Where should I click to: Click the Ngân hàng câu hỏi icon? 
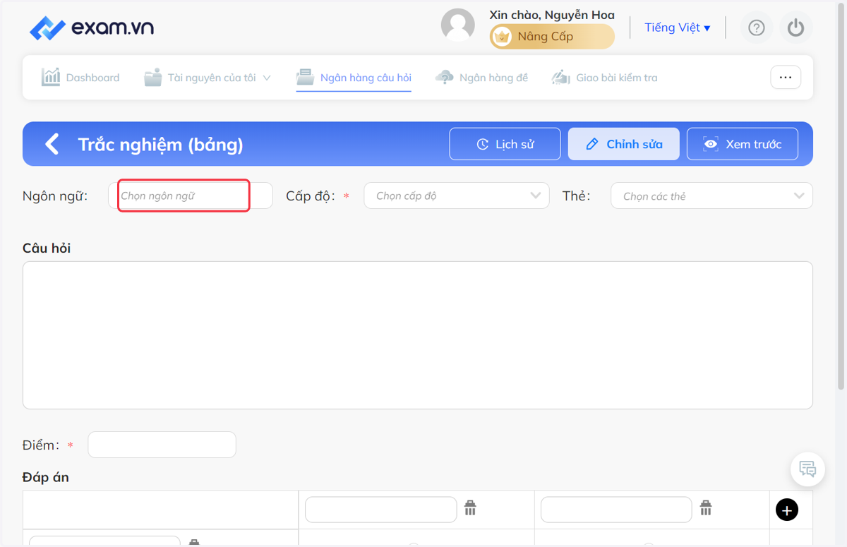[x=305, y=77]
